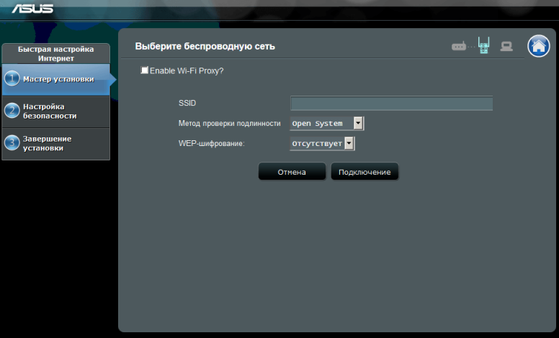559x338 pixels.
Task: Click the step 2 number circle
Action: click(12, 111)
